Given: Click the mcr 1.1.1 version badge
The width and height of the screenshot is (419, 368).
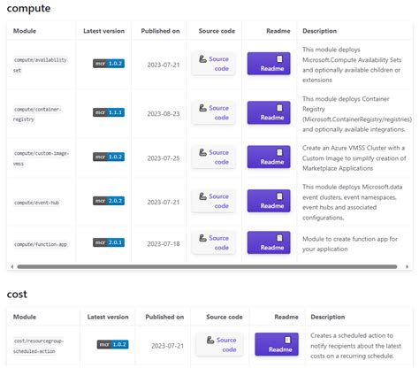Looking at the screenshot, I should (109, 112).
